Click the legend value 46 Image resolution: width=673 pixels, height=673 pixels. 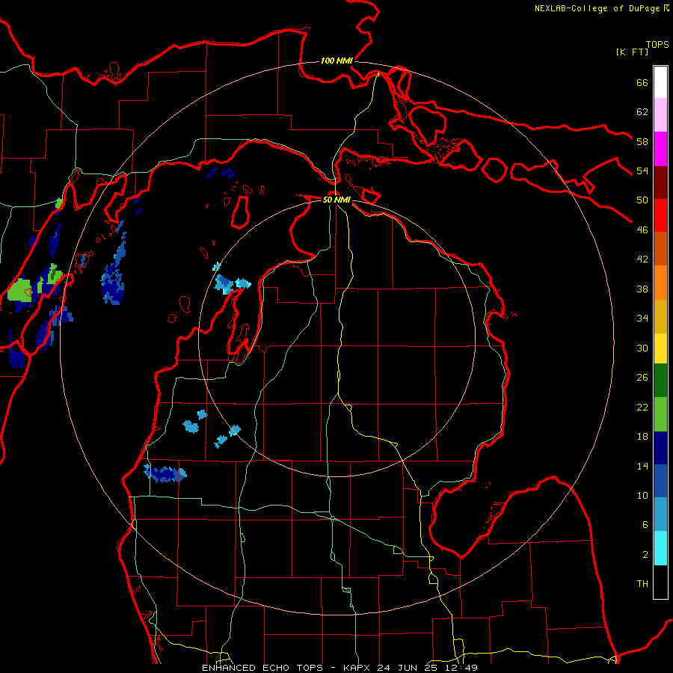click(x=642, y=230)
